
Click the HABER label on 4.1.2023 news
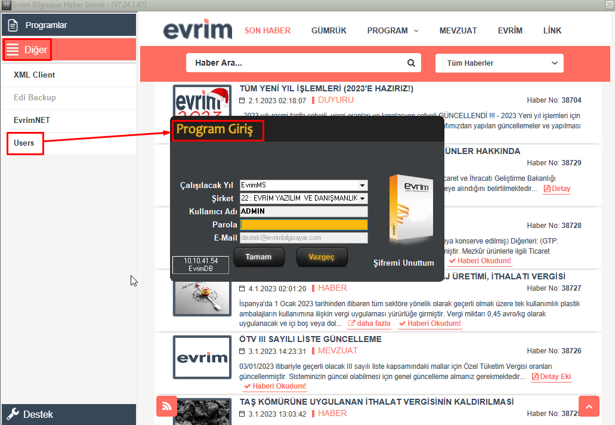click(332, 288)
